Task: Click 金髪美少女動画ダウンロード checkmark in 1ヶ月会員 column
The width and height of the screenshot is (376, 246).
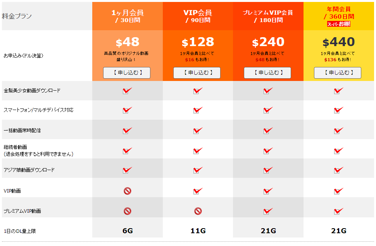Action: (x=127, y=91)
